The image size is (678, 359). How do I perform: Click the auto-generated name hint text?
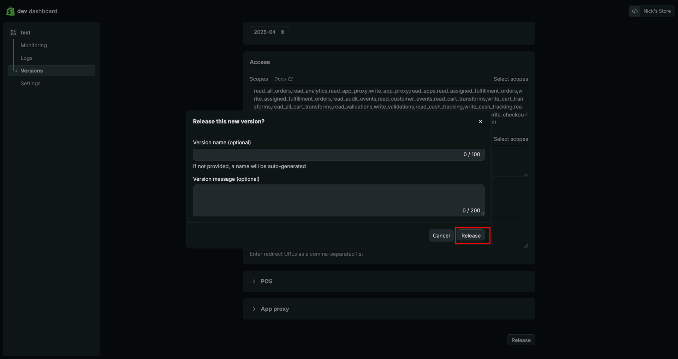249,166
